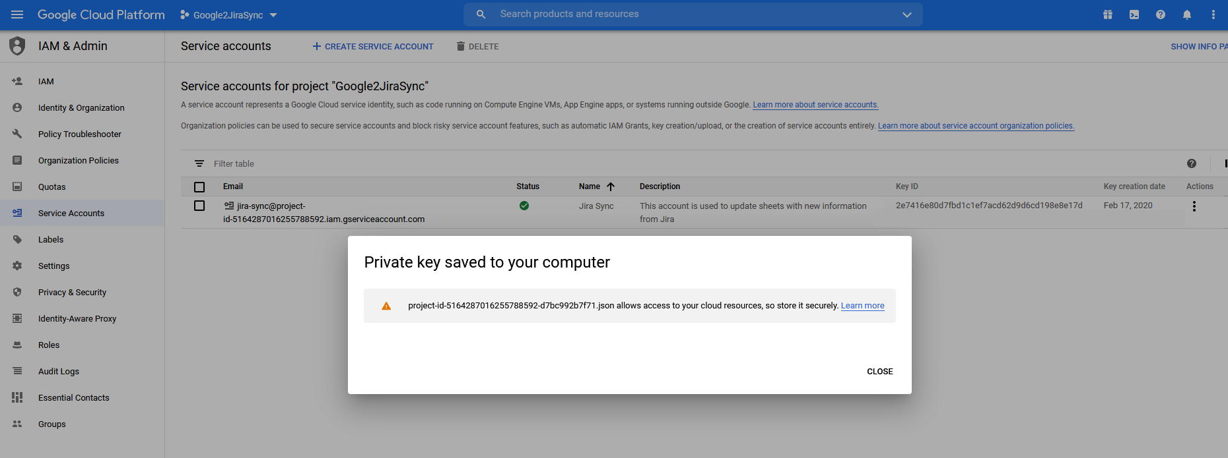Click the table help icon near filter
The image size is (1228, 458).
tap(1192, 163)
